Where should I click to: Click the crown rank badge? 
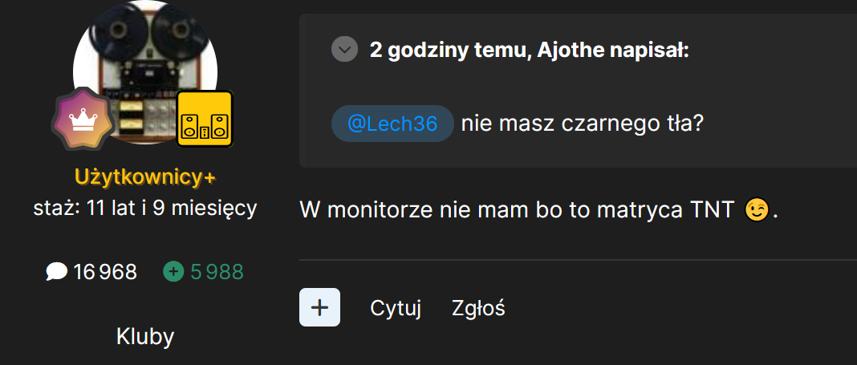[x=83, y=119]
